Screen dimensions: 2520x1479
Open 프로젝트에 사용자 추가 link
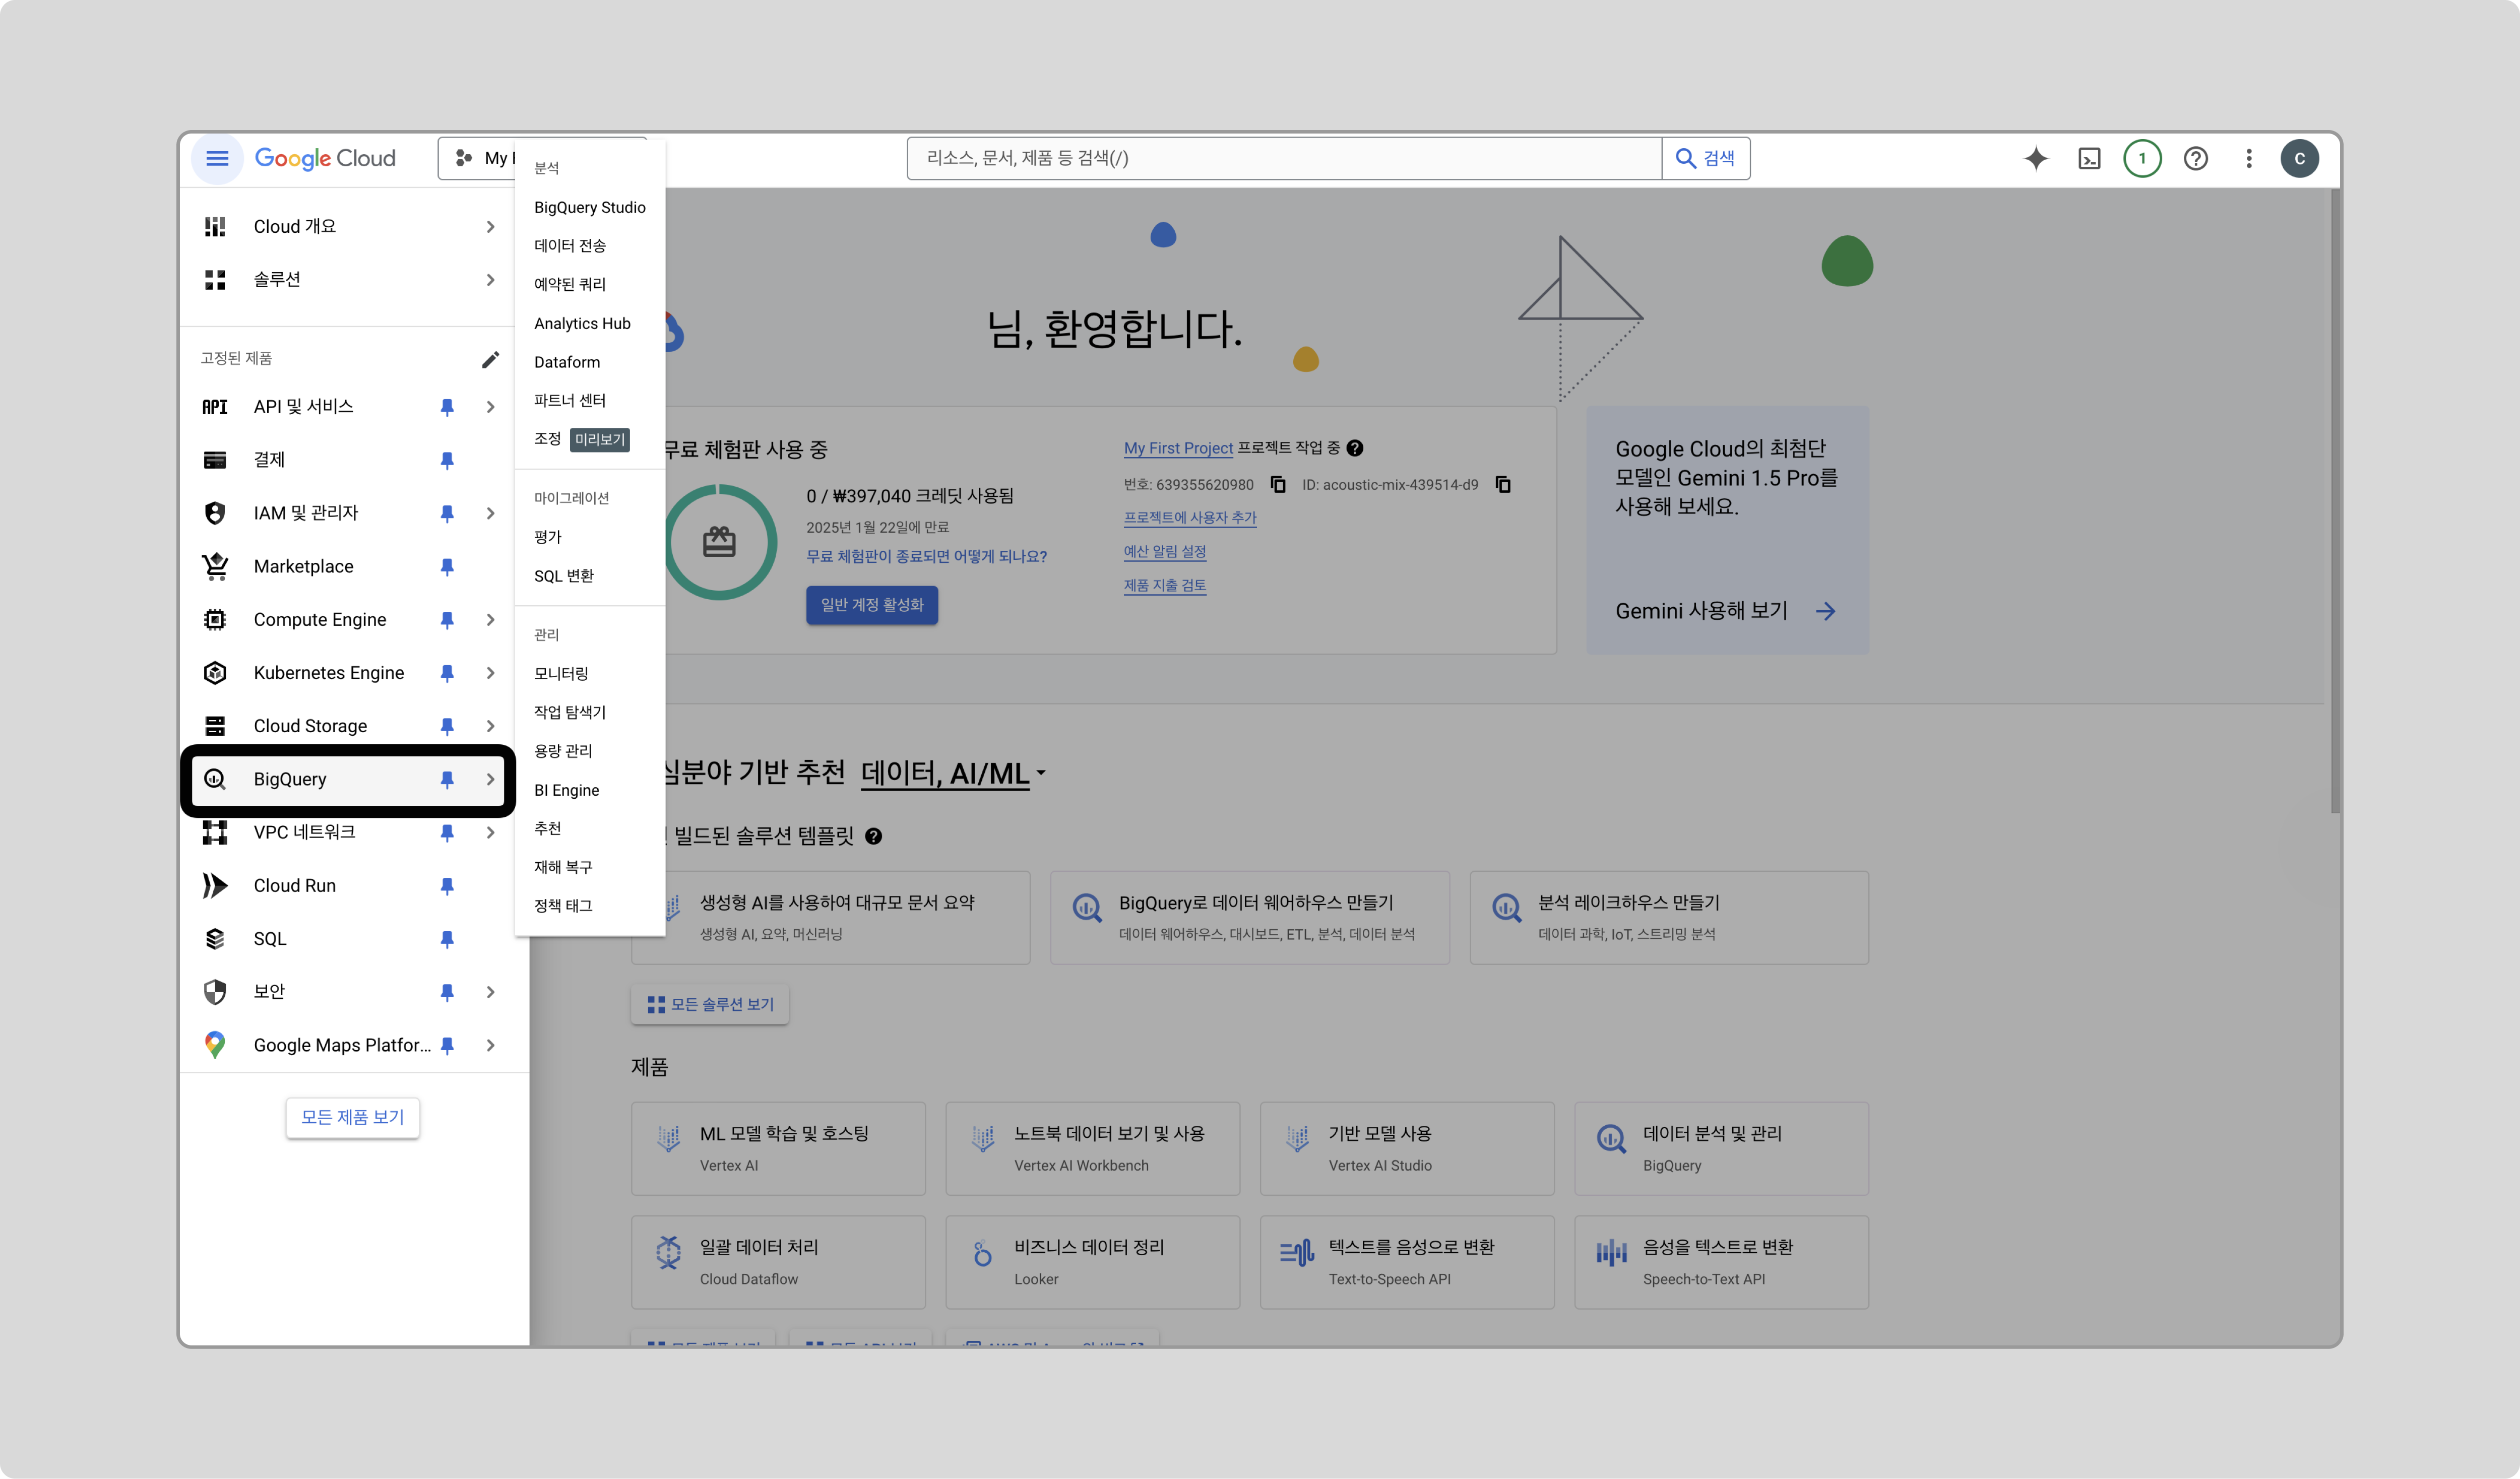click(x=1190, y=518)
